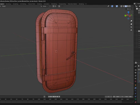
Task: Toggle viewport gizmos display
Action: pyautogui.click(x=112, y=6)
